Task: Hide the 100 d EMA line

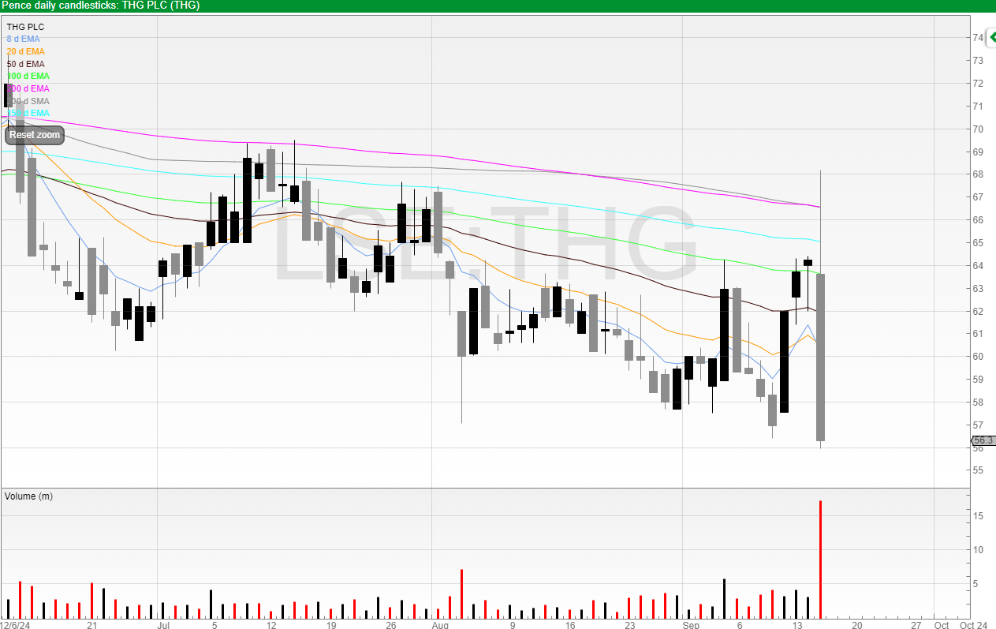Action: (x=28, y=76)
